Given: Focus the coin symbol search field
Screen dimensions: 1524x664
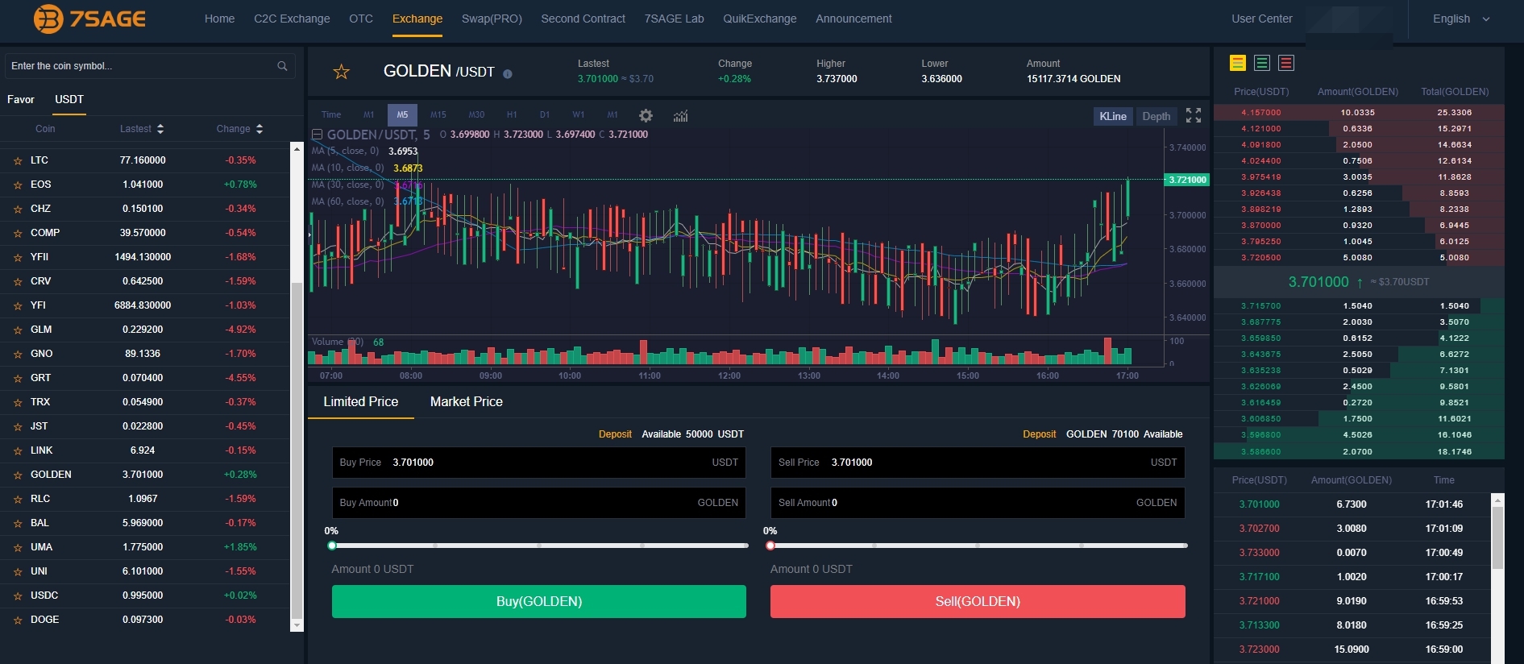Looking at the screenshot, I should pyautogui.click(x=149, y=66).
